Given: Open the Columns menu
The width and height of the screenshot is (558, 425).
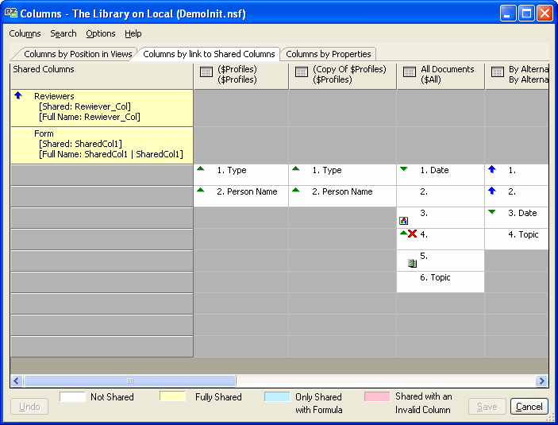Looking at the screenshot, I should click(25, 33).
